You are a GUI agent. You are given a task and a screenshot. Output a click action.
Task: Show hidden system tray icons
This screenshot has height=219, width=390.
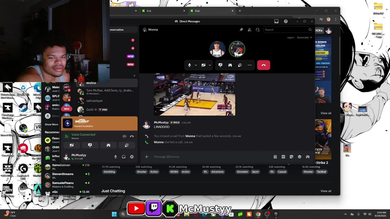click(x=345, y=214)
